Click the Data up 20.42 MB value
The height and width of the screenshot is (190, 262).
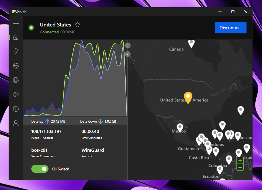coord(58,121)
